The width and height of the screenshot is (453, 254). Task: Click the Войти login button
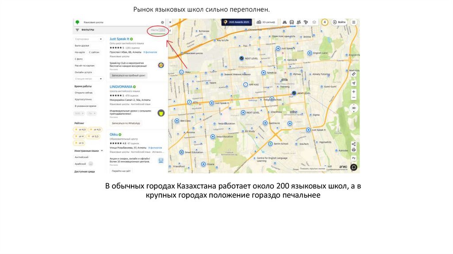click(x=339, y=22)
